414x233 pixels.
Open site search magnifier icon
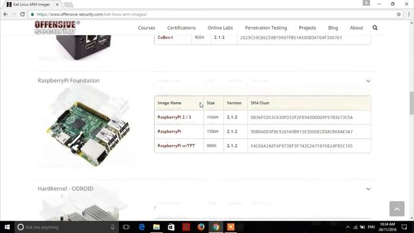375,28
